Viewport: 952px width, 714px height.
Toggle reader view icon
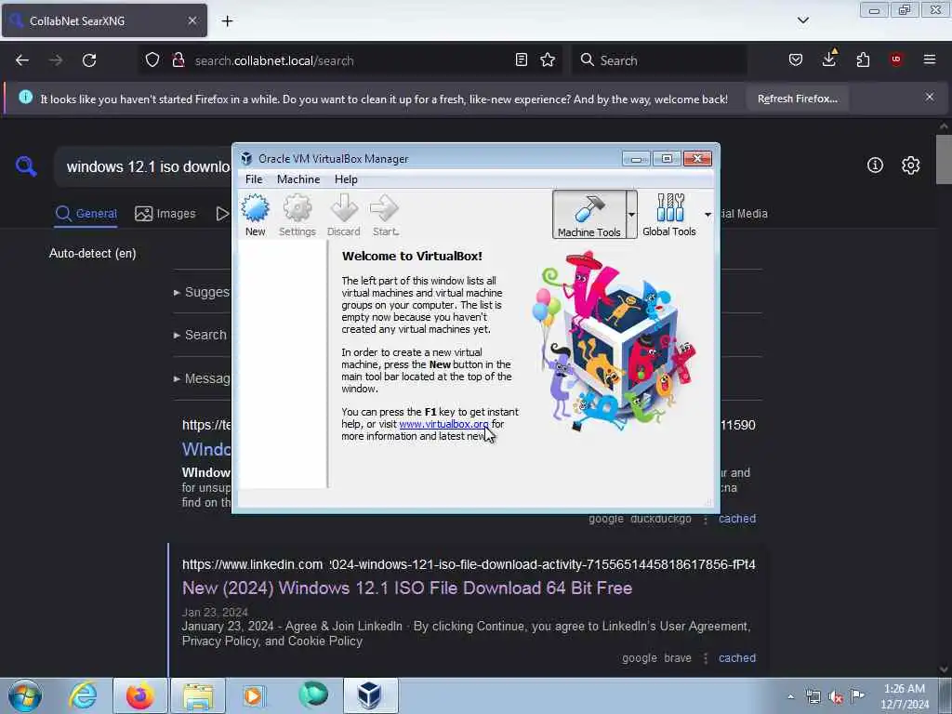[x=521, y=59]
